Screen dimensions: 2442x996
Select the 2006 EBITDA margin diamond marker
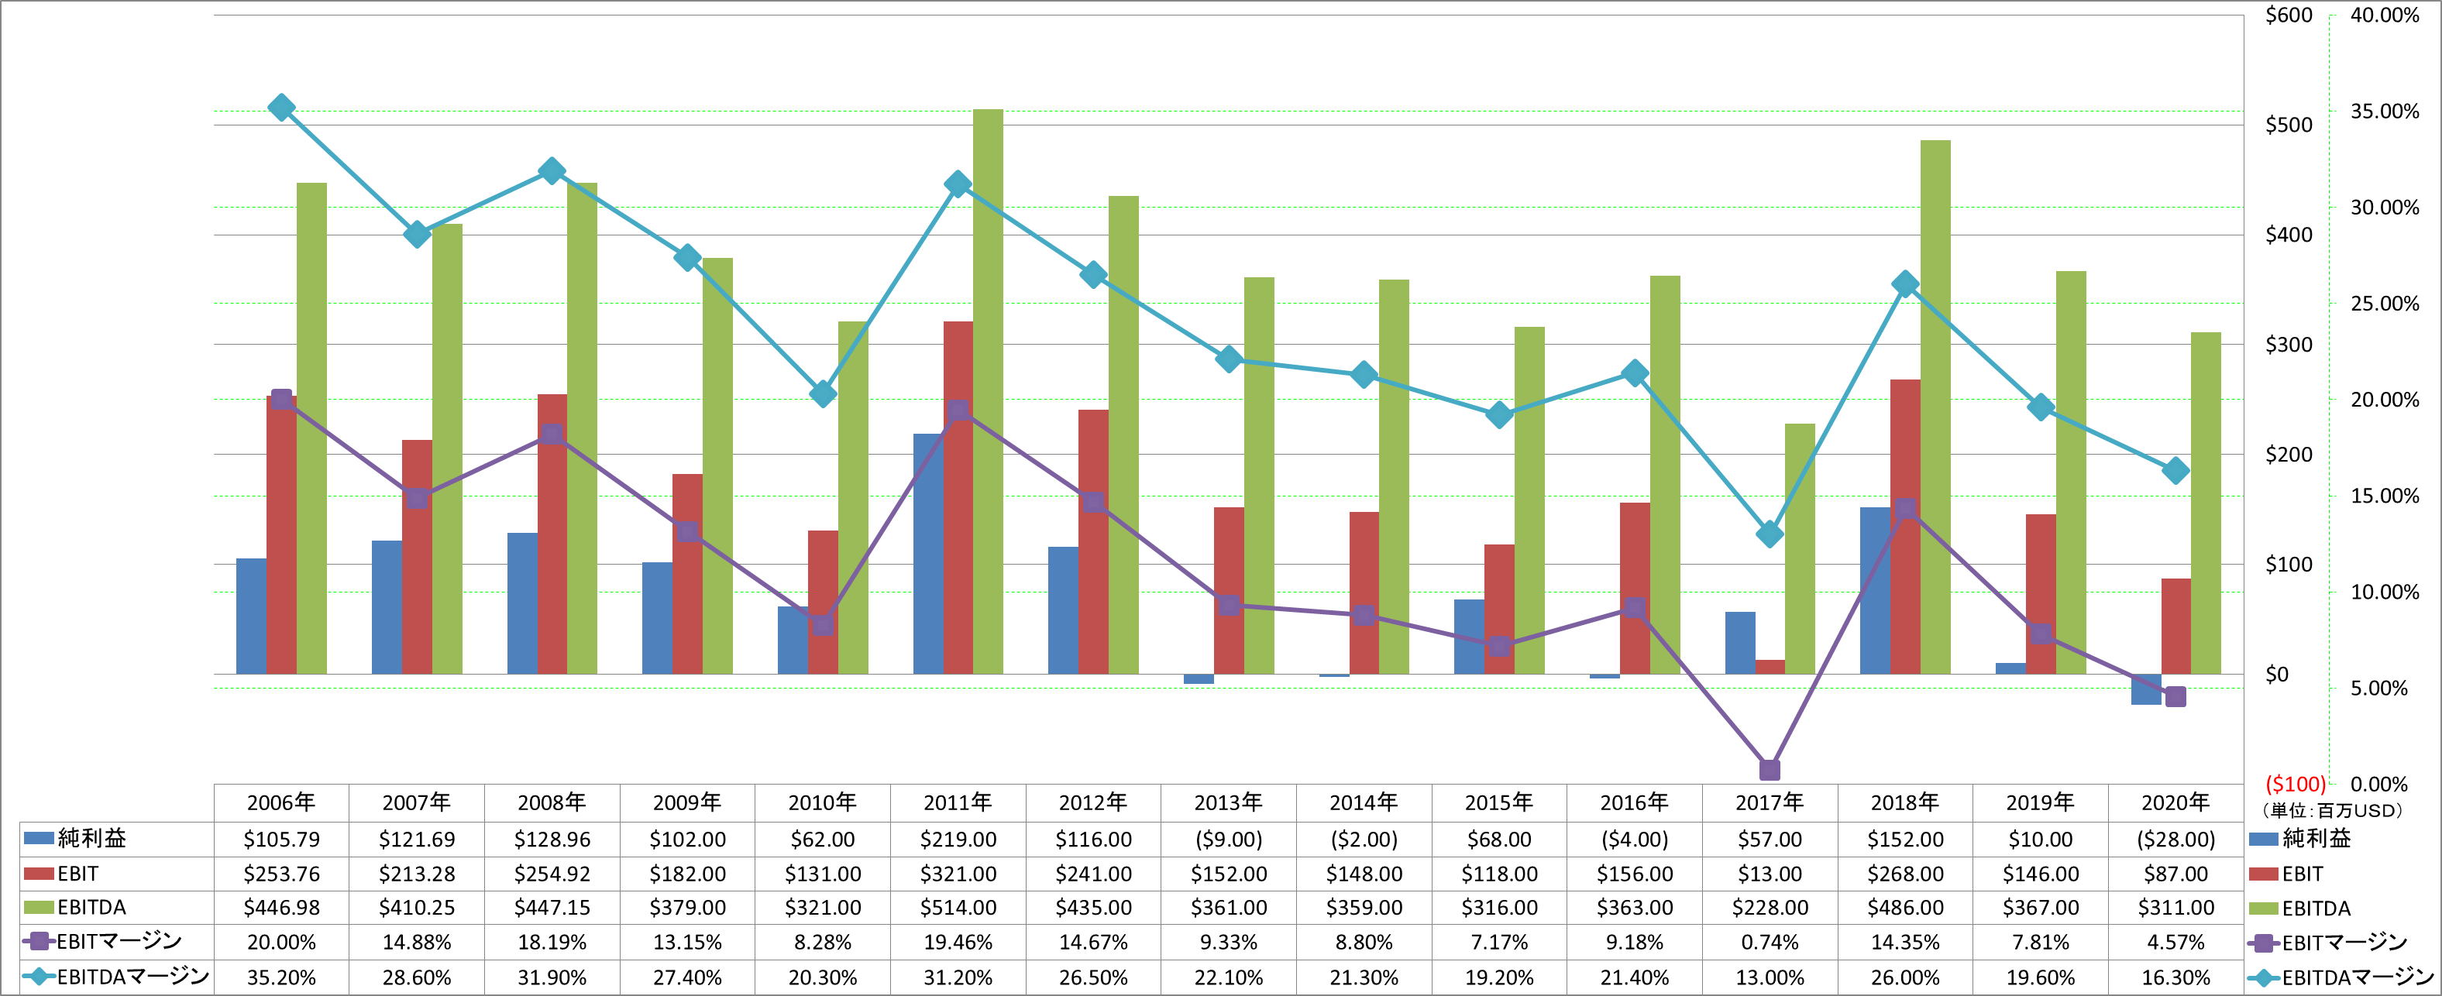[x=281, y=107]
